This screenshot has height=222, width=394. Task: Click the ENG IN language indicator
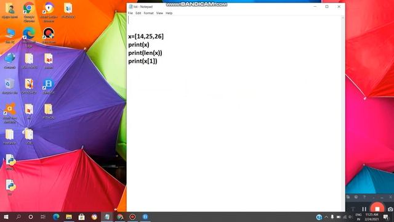coord(358,217)
